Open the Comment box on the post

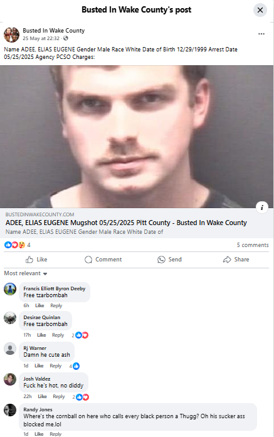[103, 260]
